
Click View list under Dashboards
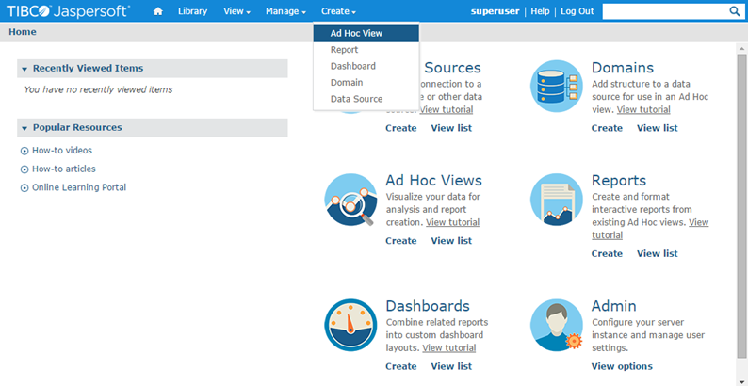[x=451, y=366]
